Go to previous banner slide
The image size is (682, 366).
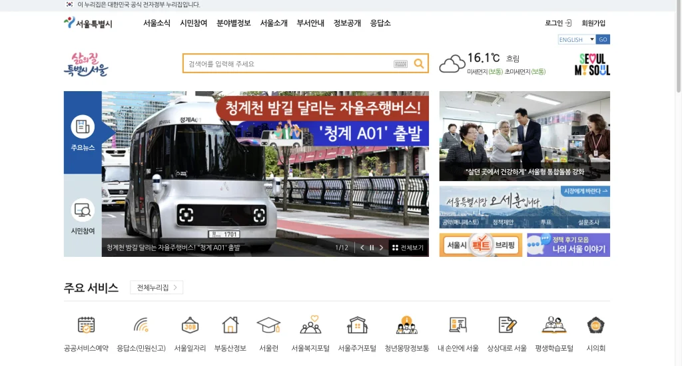[x=362, y=248]
